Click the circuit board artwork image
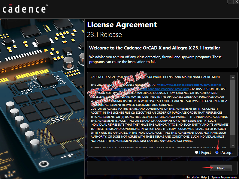 [42, 99]
